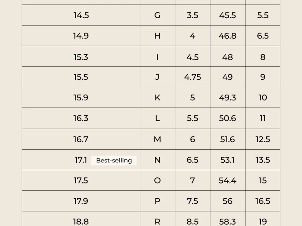Viewport: 302px width, 226px height.
Task: Select the 54.4 circumference cell
Action: pos(228,180)
